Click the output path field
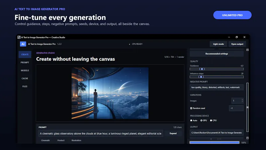This screenshot has width=266, height=150. pyautogui.click(x=217, y=133)
